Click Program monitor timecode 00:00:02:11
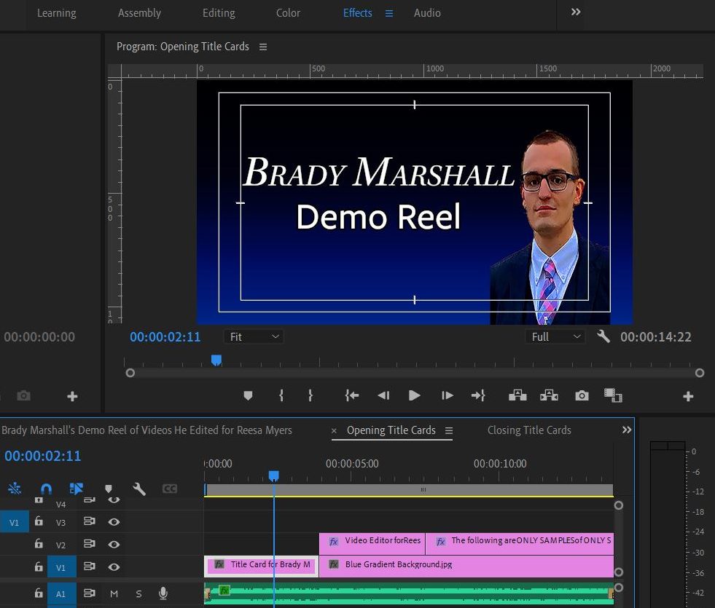This screenshot has width=715, height=608. (165, 336)
